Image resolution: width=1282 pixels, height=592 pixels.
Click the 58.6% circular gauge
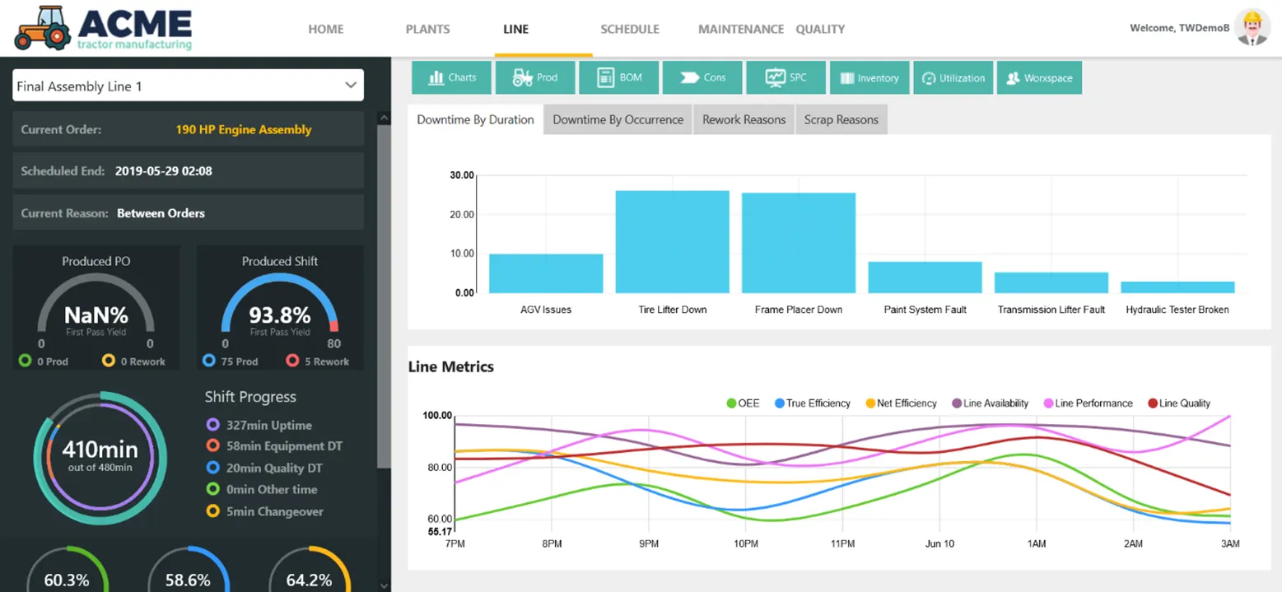point(188,568)
